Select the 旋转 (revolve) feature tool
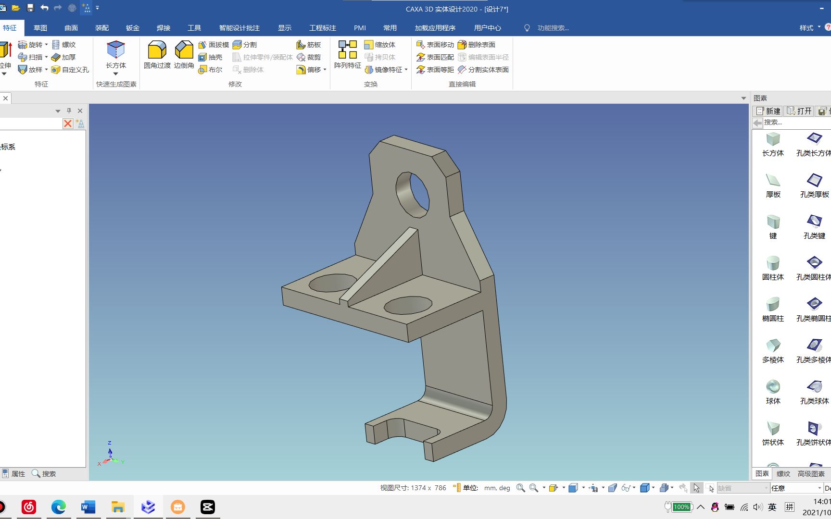The height and width of the screenshot is (519, 831). pyautogui.click(x=30, y=45)
